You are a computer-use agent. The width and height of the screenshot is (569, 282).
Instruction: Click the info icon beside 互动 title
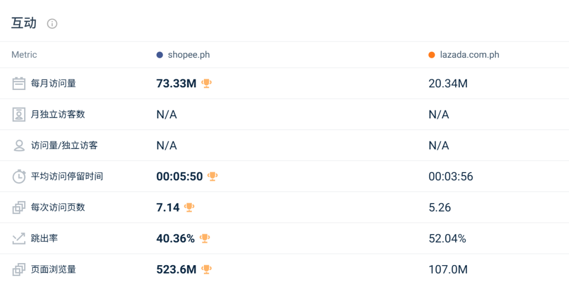click(52, 24)
